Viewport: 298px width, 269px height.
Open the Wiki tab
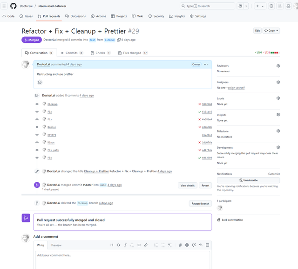pyautogui.click(x=137, y=16)
